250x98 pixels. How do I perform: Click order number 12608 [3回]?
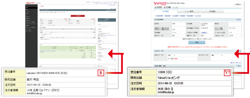coord(165,72)
